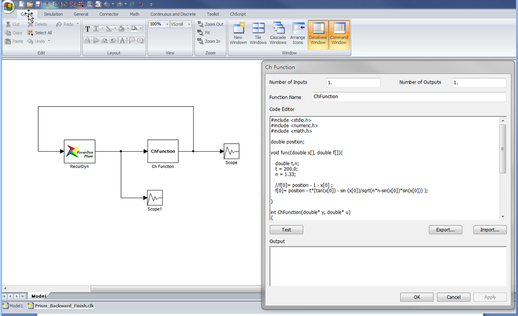Open the 100% zoom level dropdown
This screenshot has height=316, width=518.
(167, 24)
